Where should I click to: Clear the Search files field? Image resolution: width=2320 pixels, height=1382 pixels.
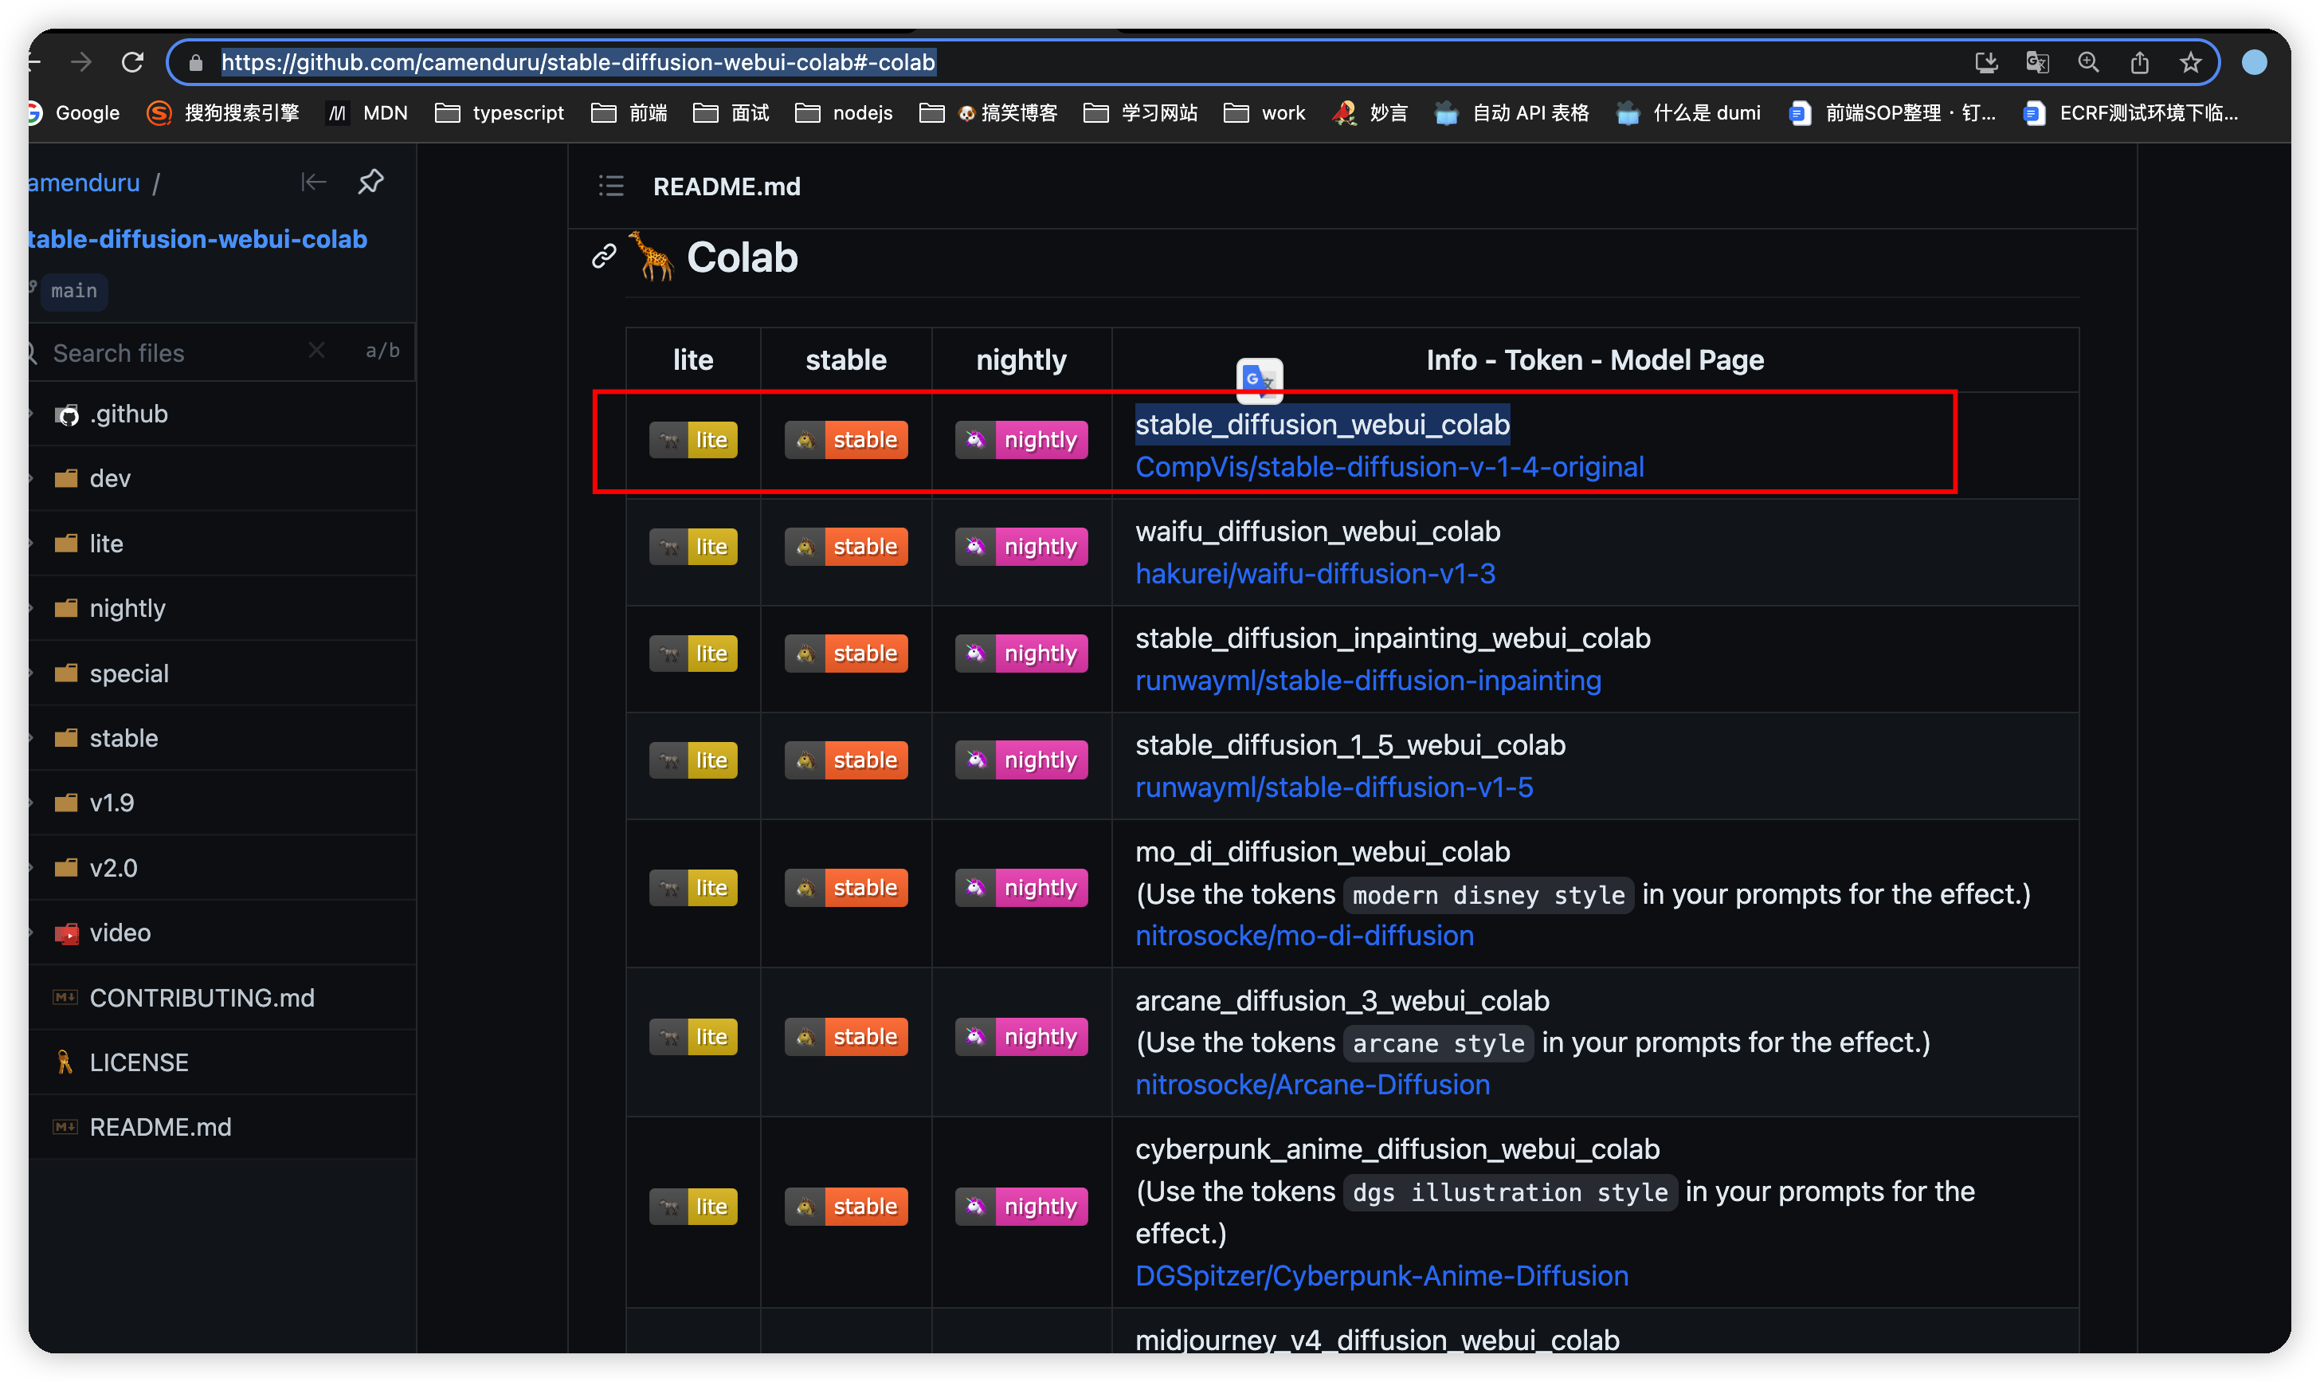pos(316,351)
